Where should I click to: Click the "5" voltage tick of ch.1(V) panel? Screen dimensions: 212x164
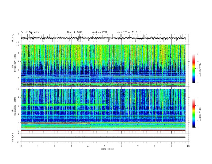18,34
